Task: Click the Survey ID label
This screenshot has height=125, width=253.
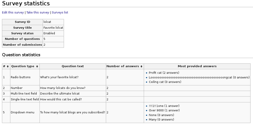Action: (x=22, y=22)
